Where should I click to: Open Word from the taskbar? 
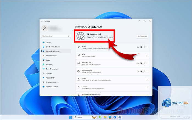point(115,117)
